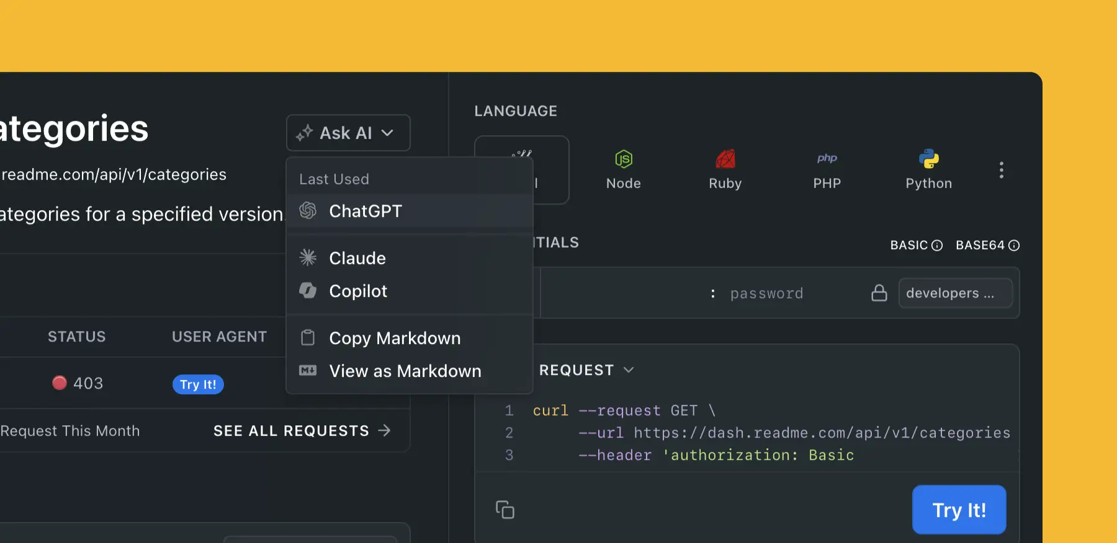Click the Node.js logo icon
Viewport: 1117px width, 543px height.
coord(624,159)
